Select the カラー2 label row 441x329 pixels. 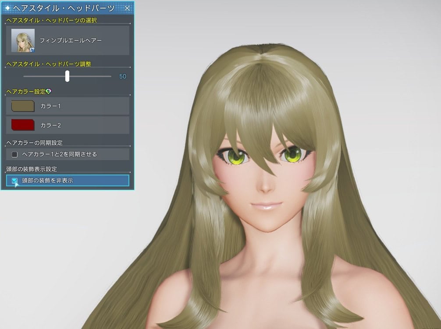tap(68, 125)
